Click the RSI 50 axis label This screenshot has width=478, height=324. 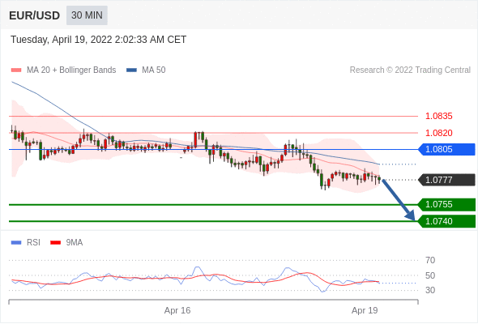coord(430,275)
